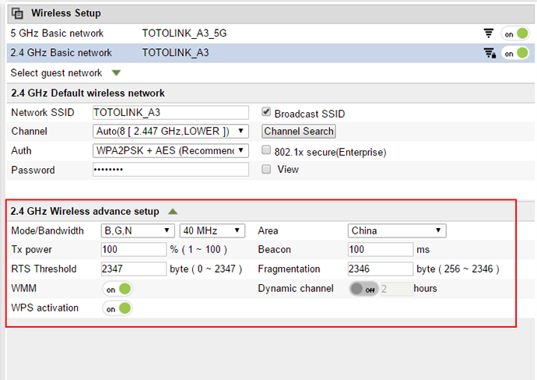Turn off the 2.4 GHz Basic network toggle
This screenshot has height=380, width=537.
point(515,53)
